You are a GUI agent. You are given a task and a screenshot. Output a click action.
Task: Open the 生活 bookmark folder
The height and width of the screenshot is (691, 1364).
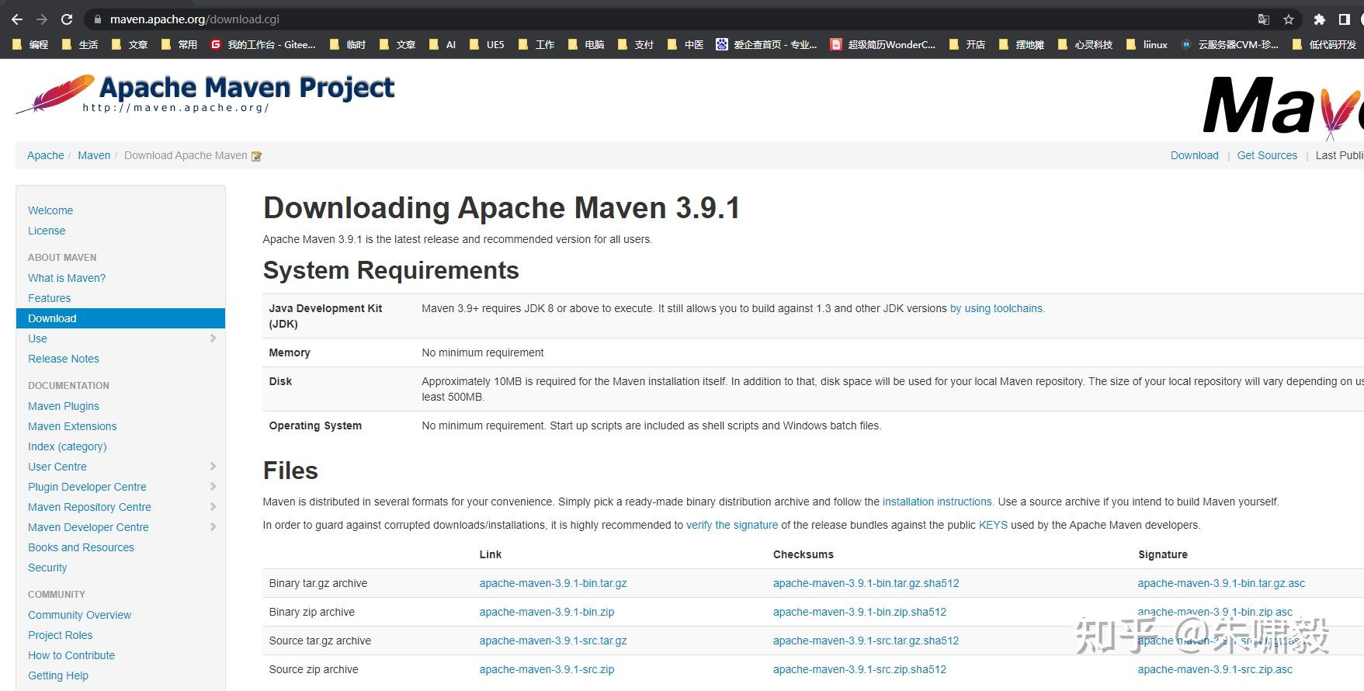[80, 45]
